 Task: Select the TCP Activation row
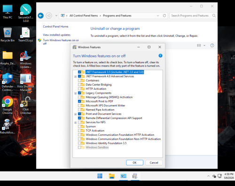(x=95, y=131)
